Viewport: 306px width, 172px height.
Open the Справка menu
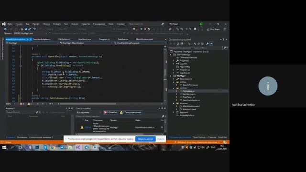pyautogui.click(x=120, y=24)
